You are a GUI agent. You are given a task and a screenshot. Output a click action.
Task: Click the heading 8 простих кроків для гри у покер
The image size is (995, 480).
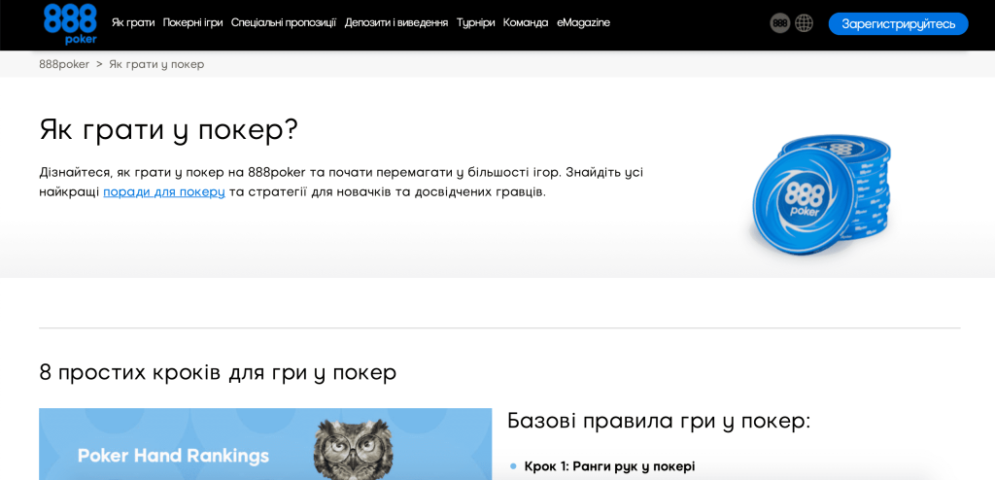[x=218, y=372]
